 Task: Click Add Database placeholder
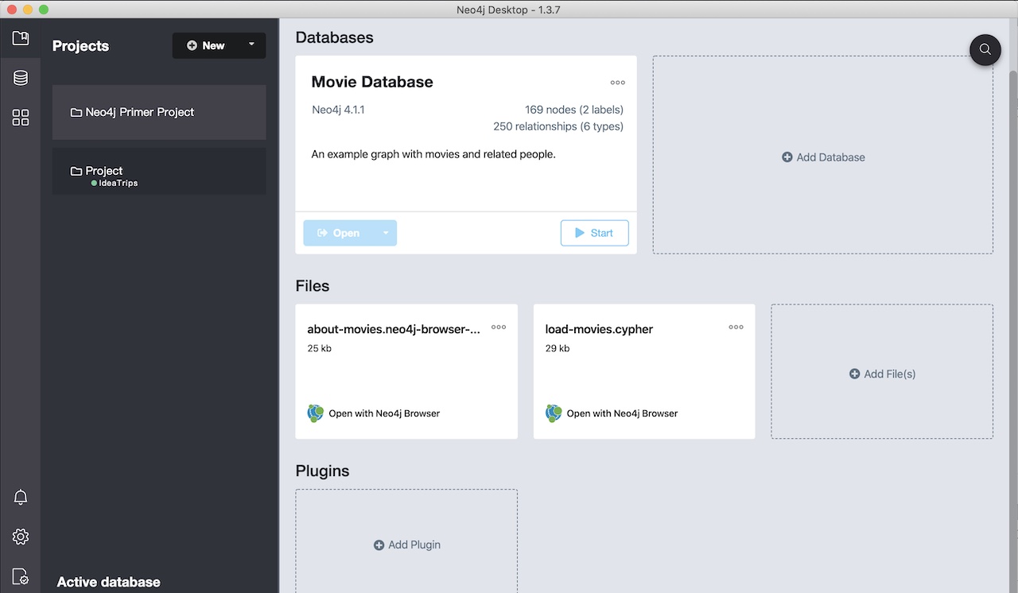[823, 155]
